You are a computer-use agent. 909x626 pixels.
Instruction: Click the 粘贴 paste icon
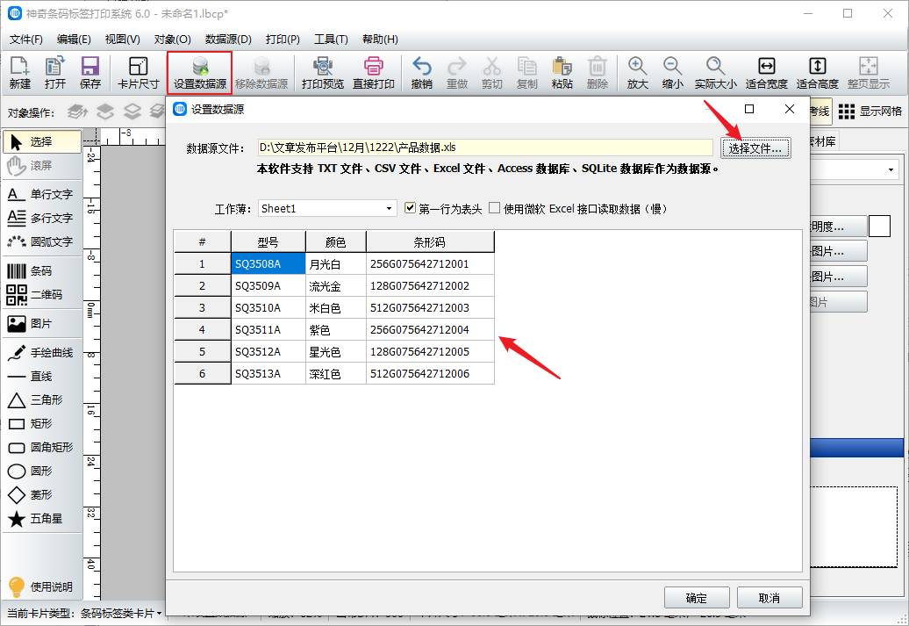pyautogui.click(x=562, y=73)
